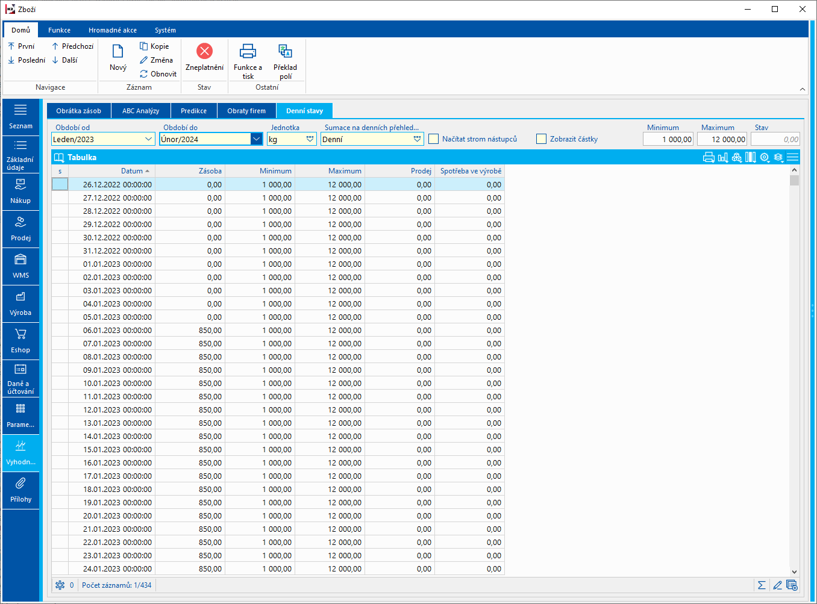This screenshot has width=817, height=604.
Task: Expand the Období do dropdown
Action: click(x=257, y=139)
